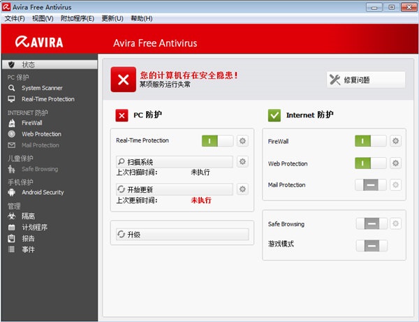Image resolution: width=419 pixels, height=322 pixels.
Task: Click the 您的计算机存在安全隐患! warning text
Action: [x=189, y=75]
